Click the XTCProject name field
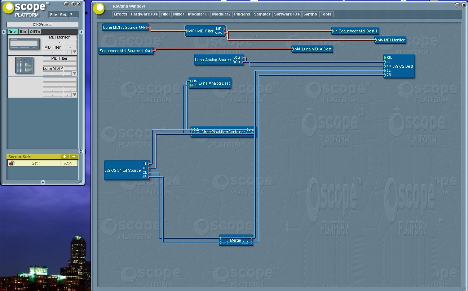 [x=42, y=24]
